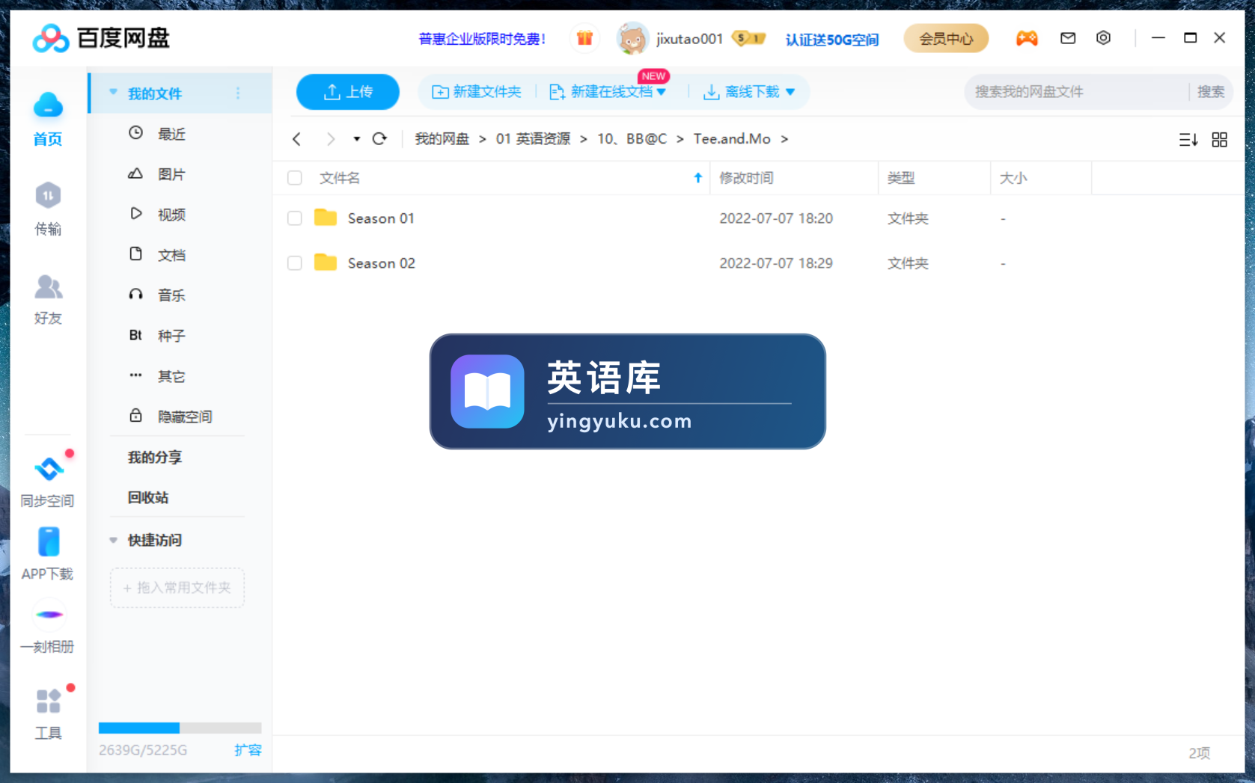Click username jixutao001
Image resolution: width=1255 pixels, height=783 pixels.
689,39
